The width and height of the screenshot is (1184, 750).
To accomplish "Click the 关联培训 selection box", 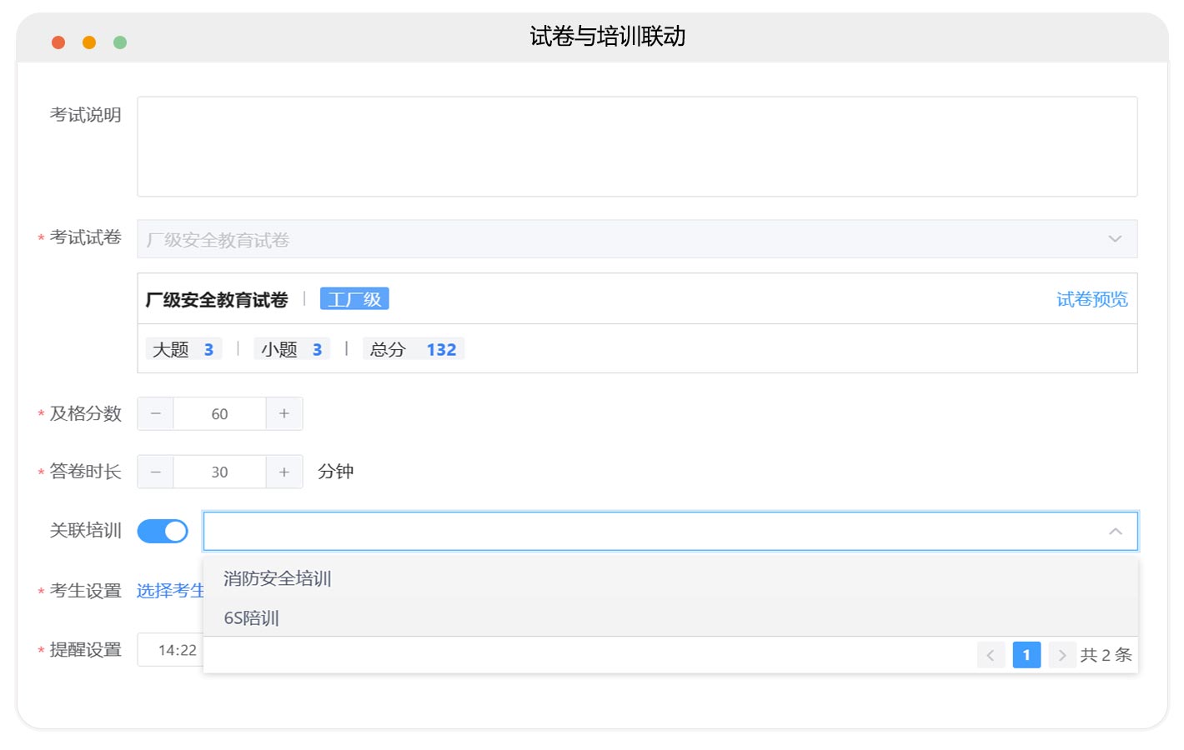I will [650, 532].
